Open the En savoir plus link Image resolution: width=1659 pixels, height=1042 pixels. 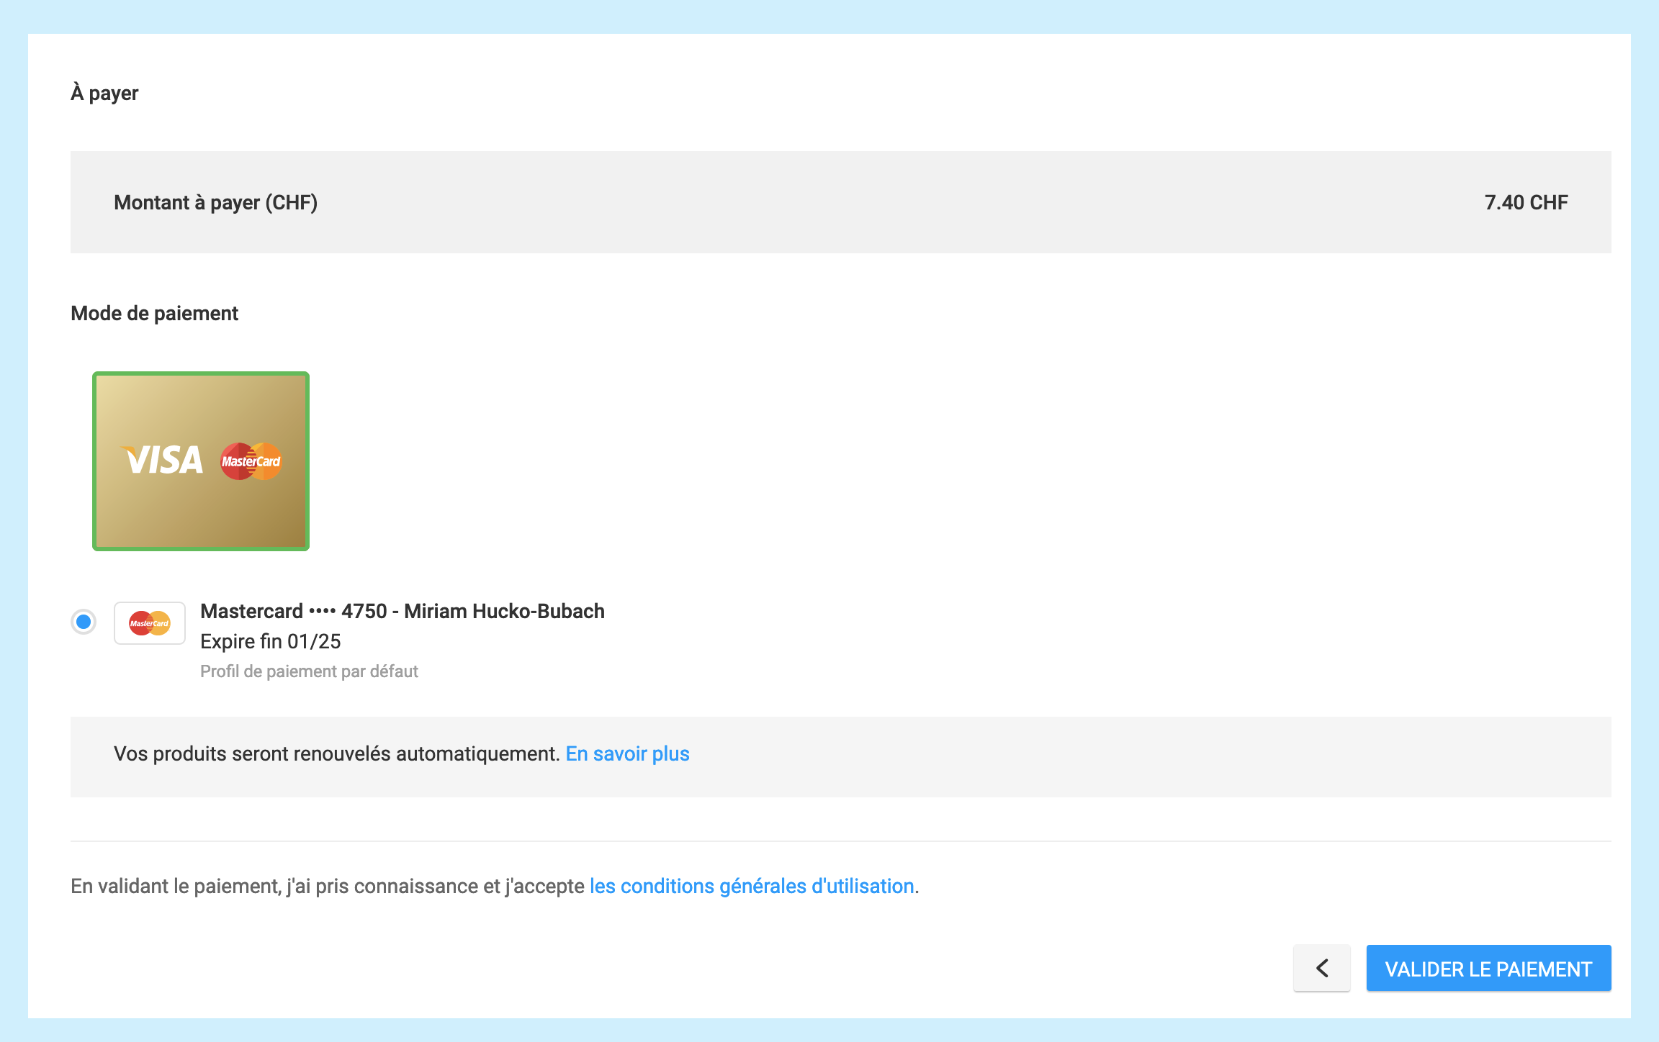[627, 753]
